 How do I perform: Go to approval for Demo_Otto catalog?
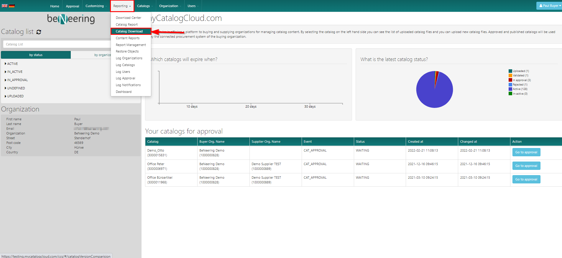point(526,152)
